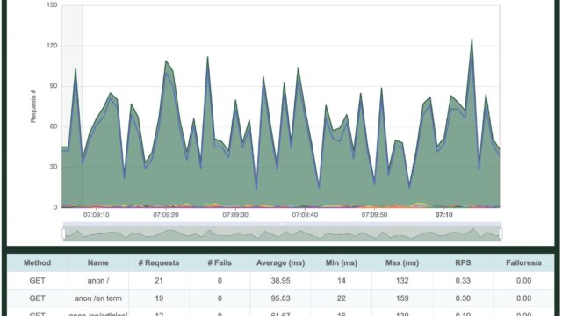The image size is (562, 316).
Task: Click RPS value 0.30
Action: (463, 298)
